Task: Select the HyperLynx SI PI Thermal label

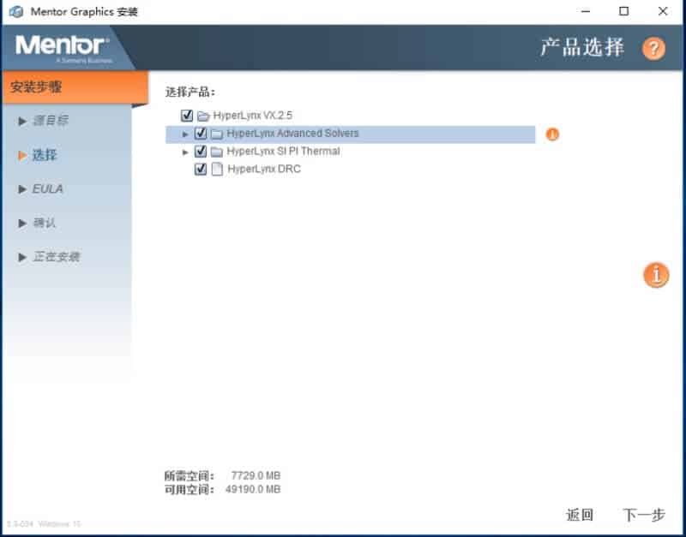Action: tap(284, 152)
